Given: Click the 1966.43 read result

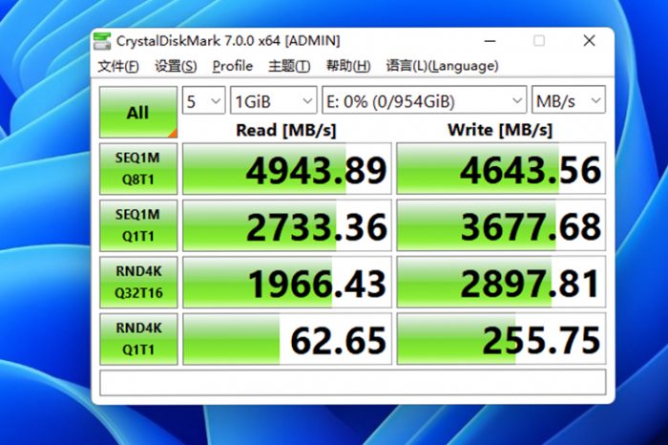Looking at the screenshot, I should click(x=286, y=282).
